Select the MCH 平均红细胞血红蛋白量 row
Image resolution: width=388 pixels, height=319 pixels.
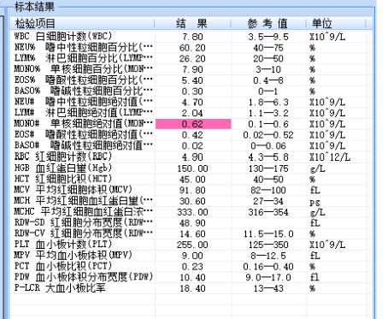[191, 201]
